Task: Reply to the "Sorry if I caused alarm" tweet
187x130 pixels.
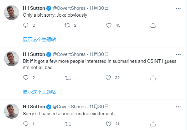Action: [26, 124]
